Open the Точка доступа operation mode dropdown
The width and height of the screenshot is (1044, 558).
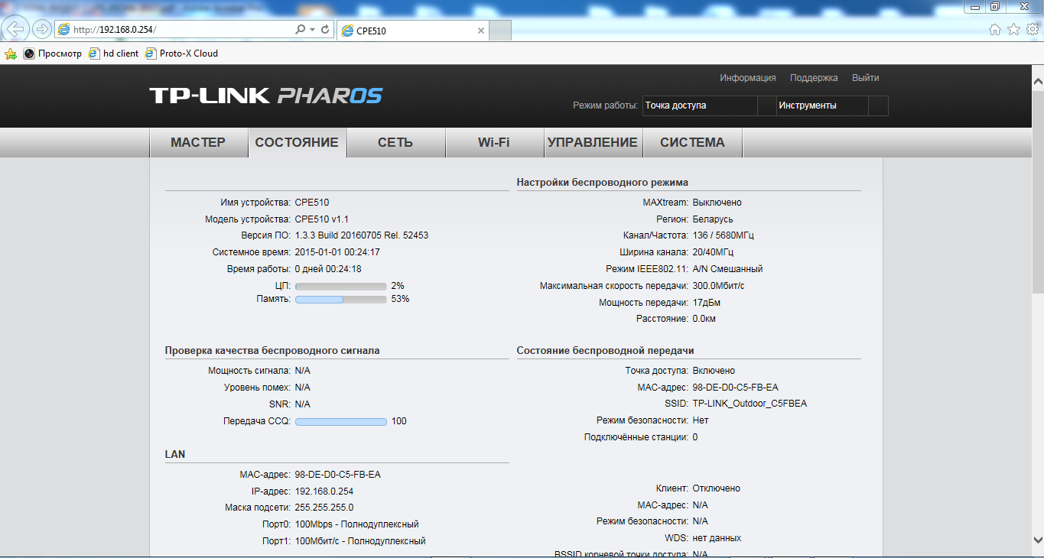point(709,105)
